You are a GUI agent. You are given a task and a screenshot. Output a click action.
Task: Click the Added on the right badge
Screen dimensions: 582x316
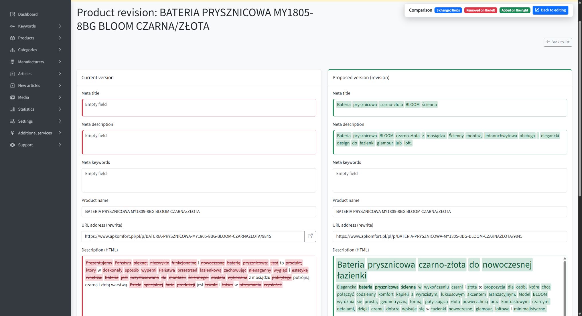(515, 10)
